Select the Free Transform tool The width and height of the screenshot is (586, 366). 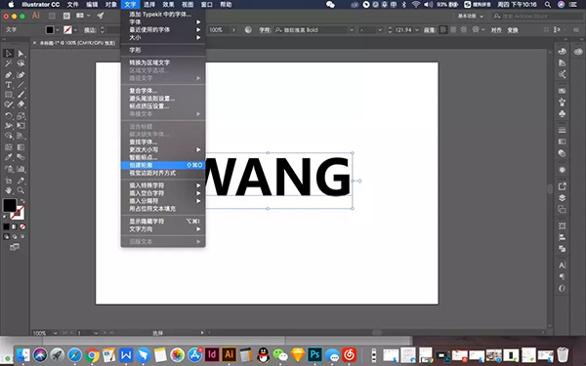tap(21, 126)
